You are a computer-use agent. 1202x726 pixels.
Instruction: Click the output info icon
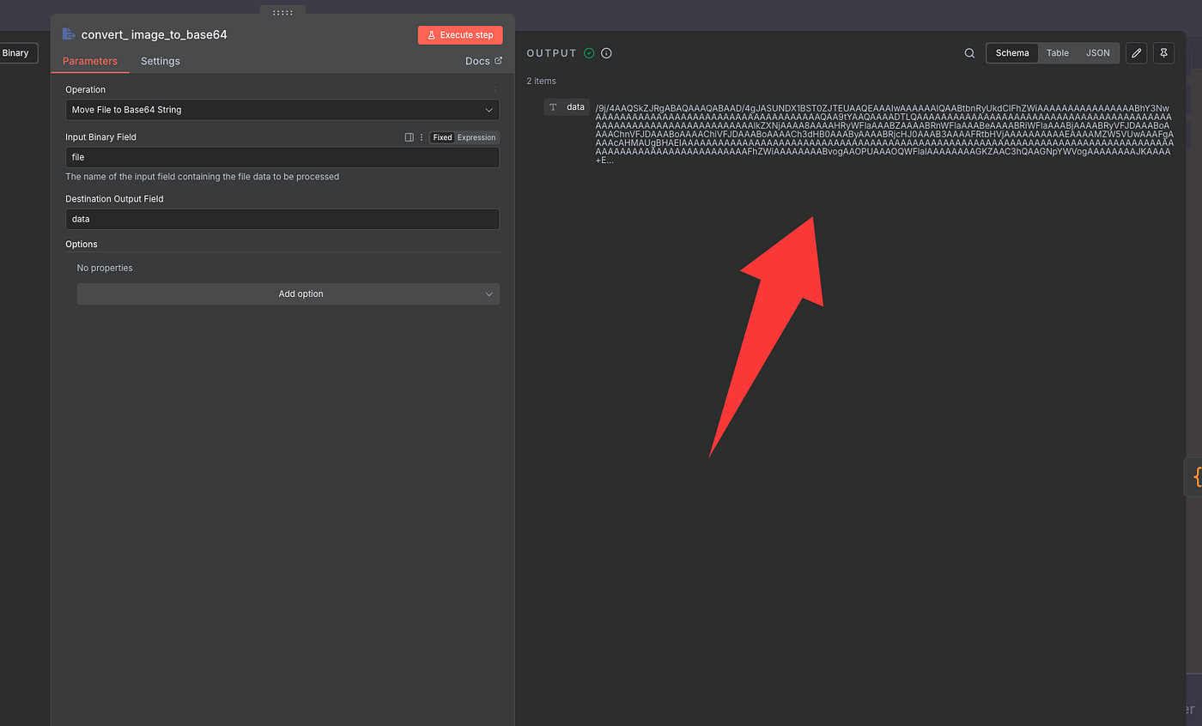click(x=606, y=53)
